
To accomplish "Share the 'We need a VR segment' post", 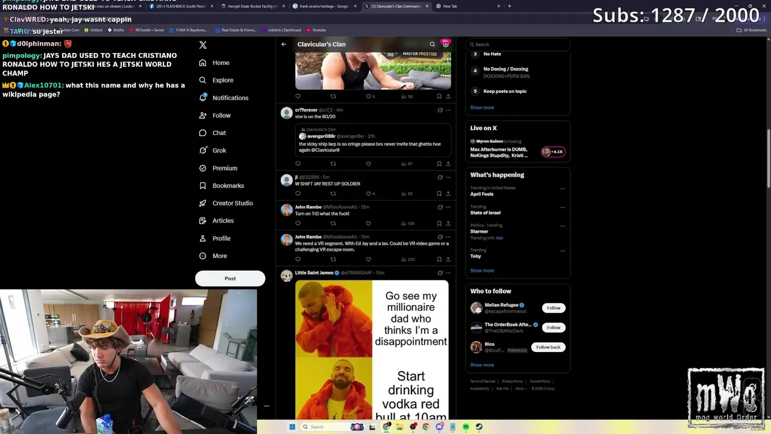I will pos(448,259).
